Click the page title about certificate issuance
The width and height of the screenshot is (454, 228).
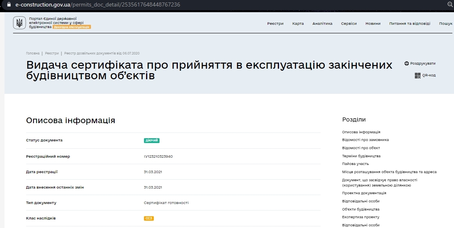pyautogui.click(x=209, y=70)
